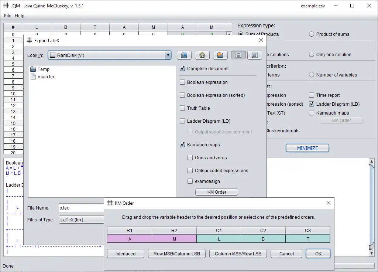Image resolution: width=378 pixels, height=272 pixels.
Task: Click the R2 column header
Action: tap(174, 231)
